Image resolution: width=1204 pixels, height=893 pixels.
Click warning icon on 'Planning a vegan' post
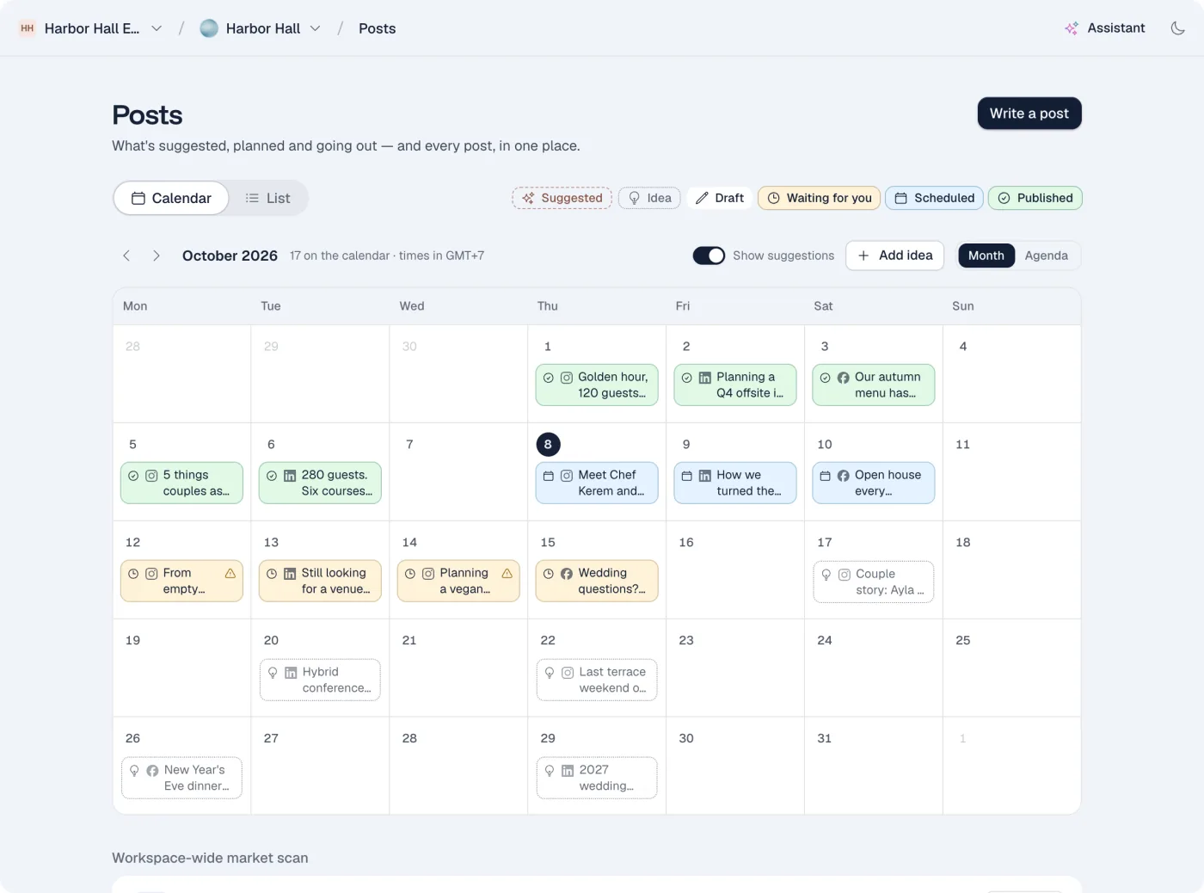click(x=507, y=573)
